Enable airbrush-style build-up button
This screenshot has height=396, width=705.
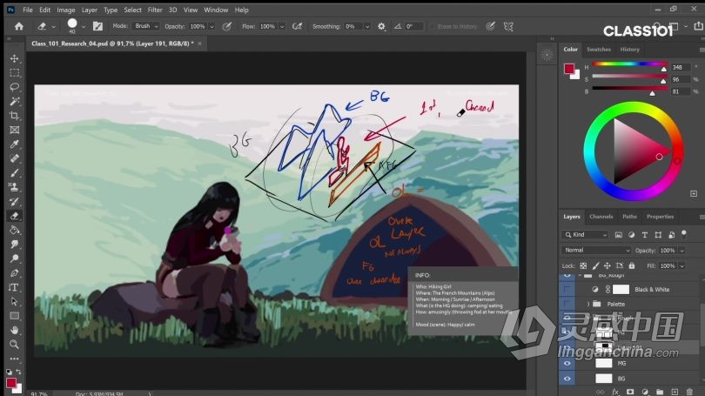pyautogui.click(x=297, y=26)
